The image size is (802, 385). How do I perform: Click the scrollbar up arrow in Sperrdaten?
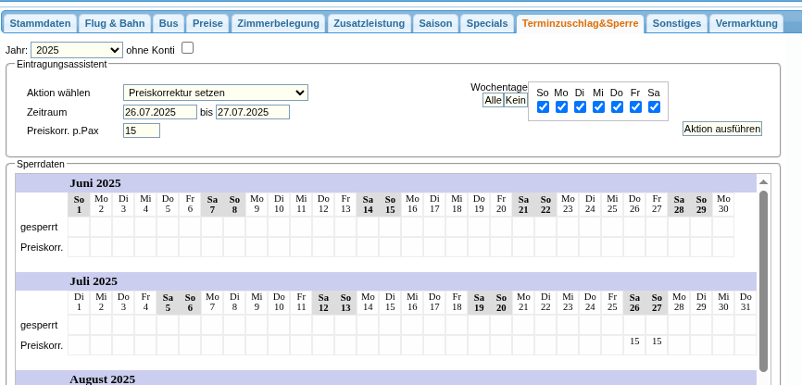pyautogui.click(x=763, y=181)
